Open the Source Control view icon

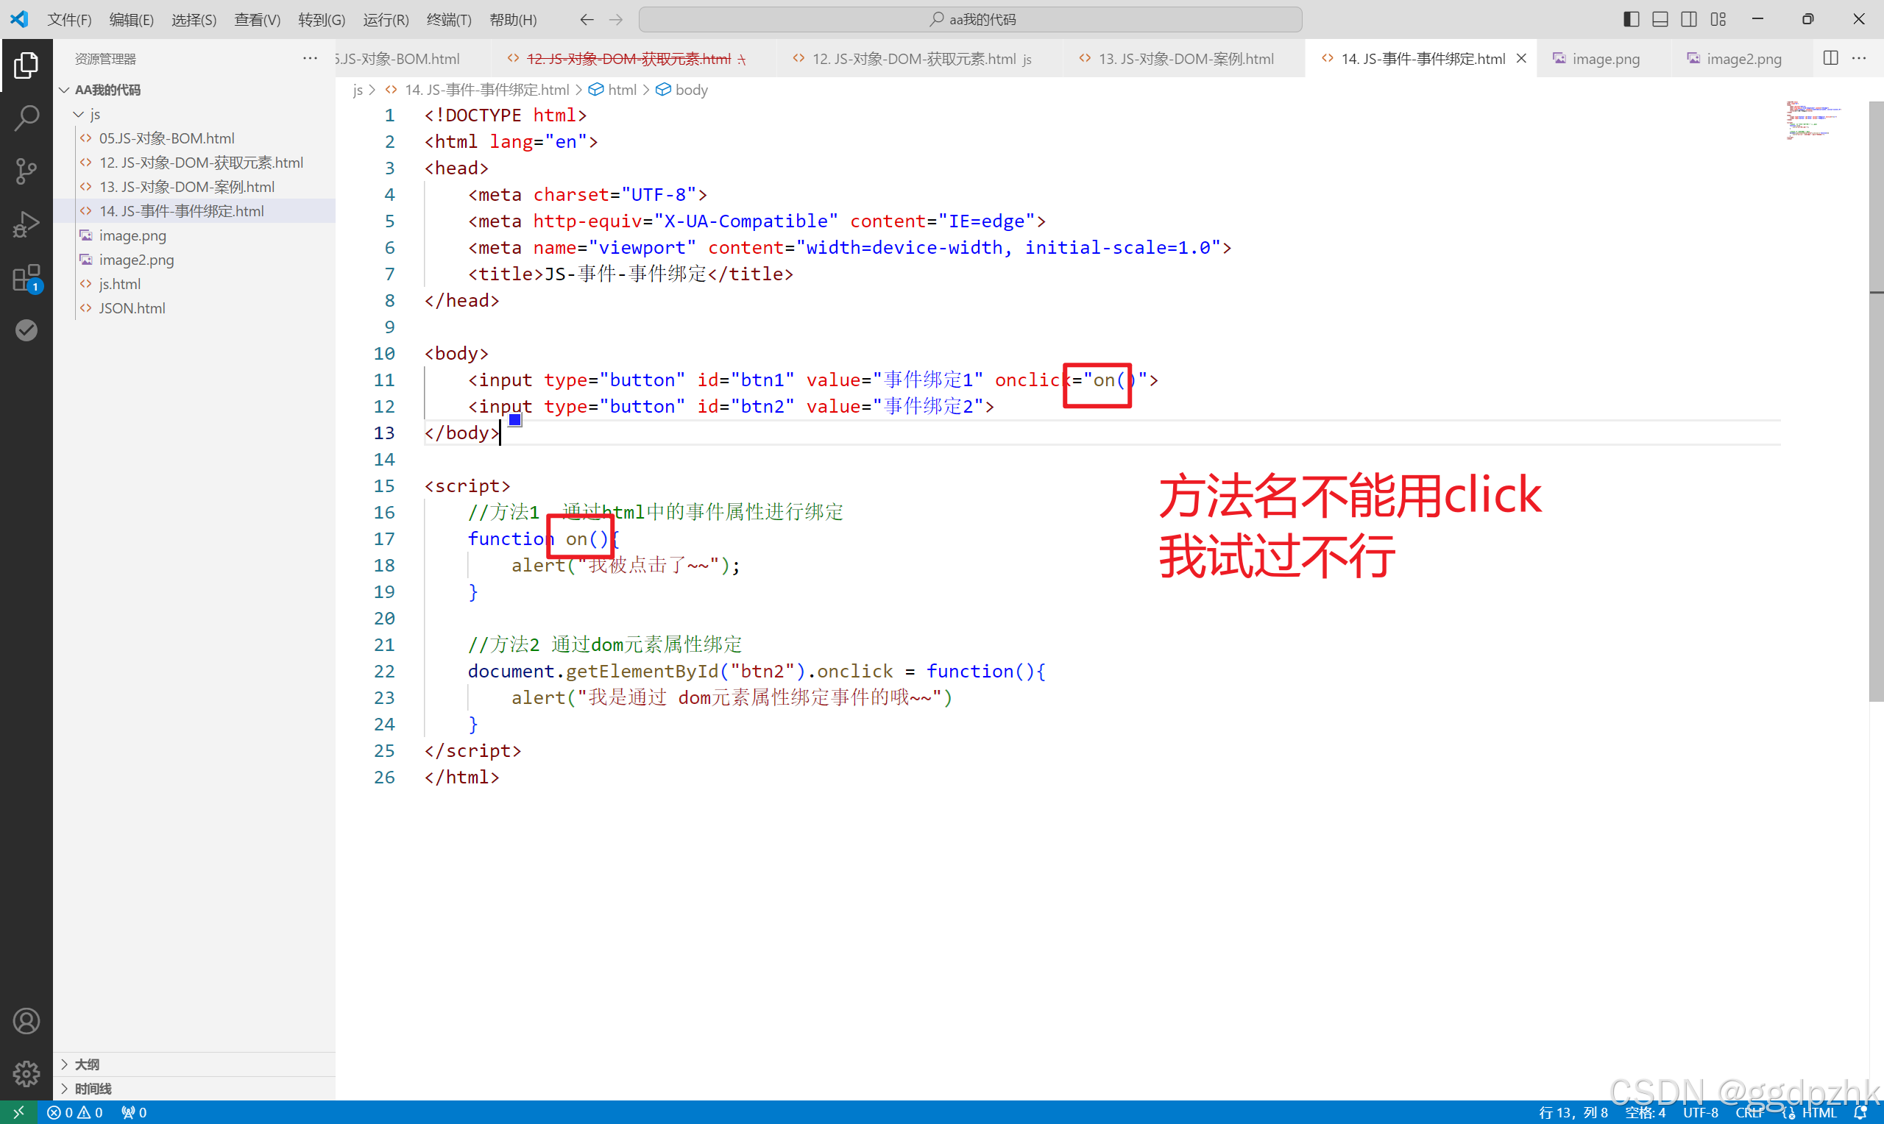(x=26, y=171)
